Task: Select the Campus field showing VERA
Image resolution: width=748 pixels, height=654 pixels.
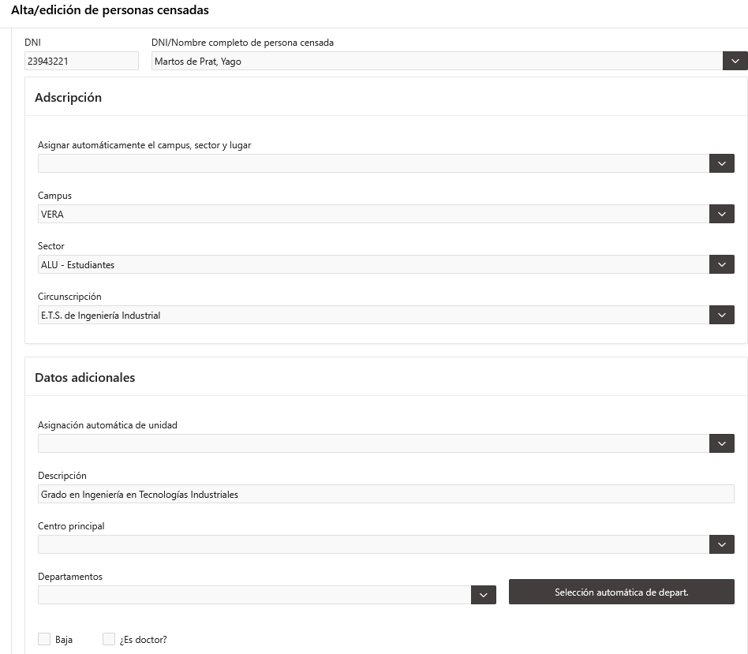Action: coord(373,214)
